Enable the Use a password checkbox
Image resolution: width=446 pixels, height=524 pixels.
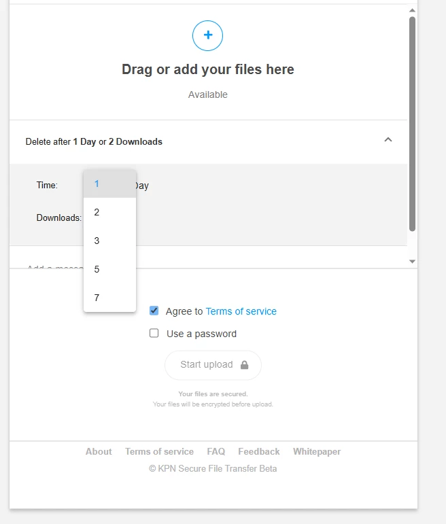pos(154,334)
